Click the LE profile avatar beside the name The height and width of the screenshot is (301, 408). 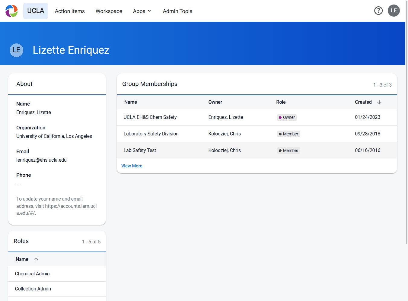pos(17,50)
